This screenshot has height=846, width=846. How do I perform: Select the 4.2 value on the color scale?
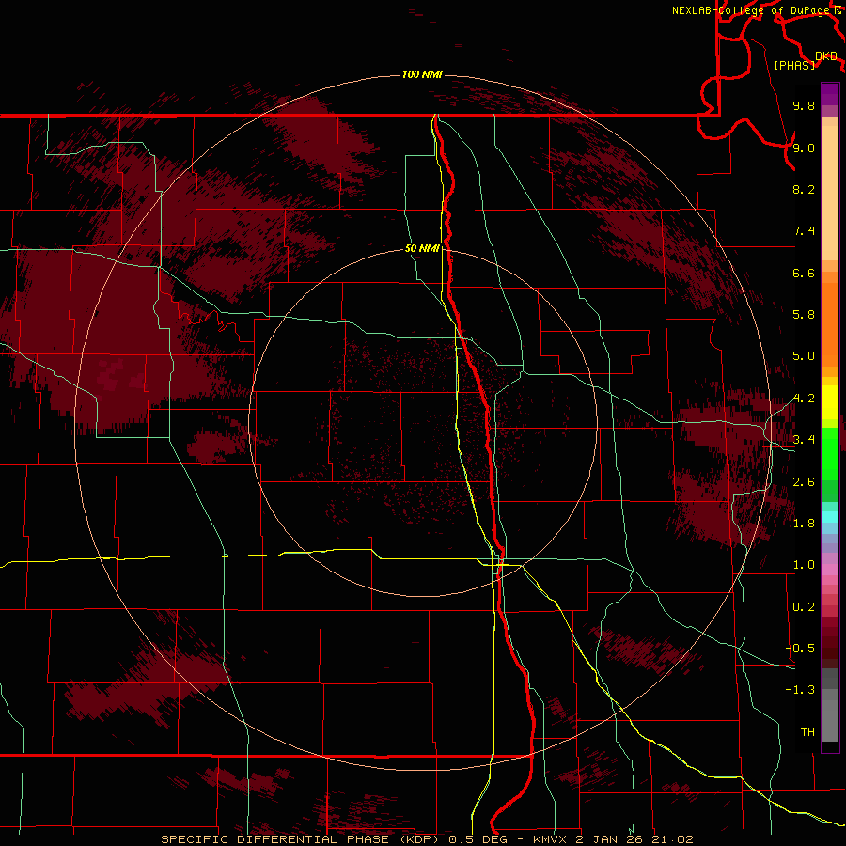[804, 399]
